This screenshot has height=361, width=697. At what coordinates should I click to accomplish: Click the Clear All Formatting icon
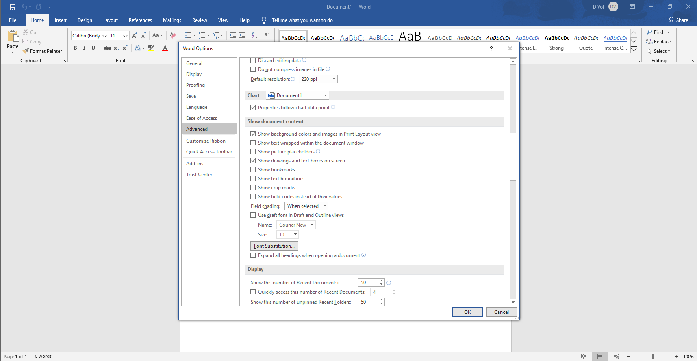point(173,36)
